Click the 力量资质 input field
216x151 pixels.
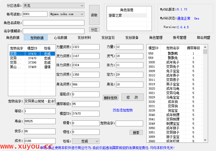(x=86, y=47)
